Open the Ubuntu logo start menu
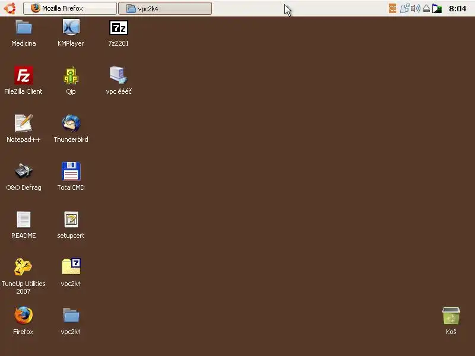 (x=9, y=8)
